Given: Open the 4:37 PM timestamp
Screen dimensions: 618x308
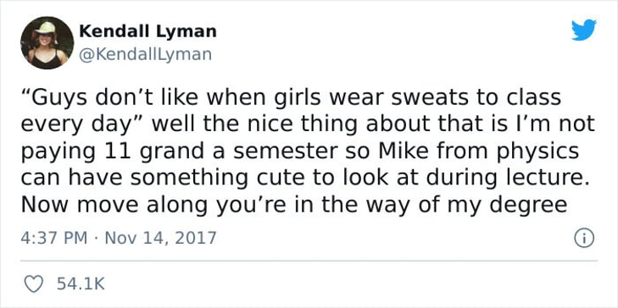Looking at the screenshot, I should click(x=53, y=238).
